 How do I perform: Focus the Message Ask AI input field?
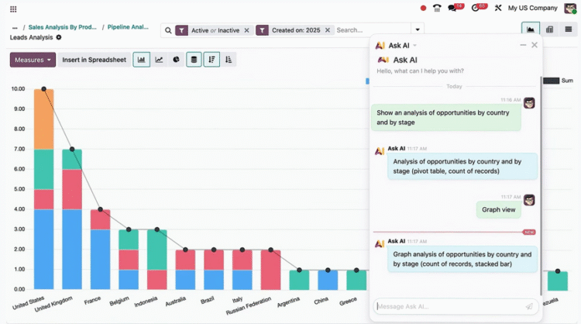(x=449, y=307)
